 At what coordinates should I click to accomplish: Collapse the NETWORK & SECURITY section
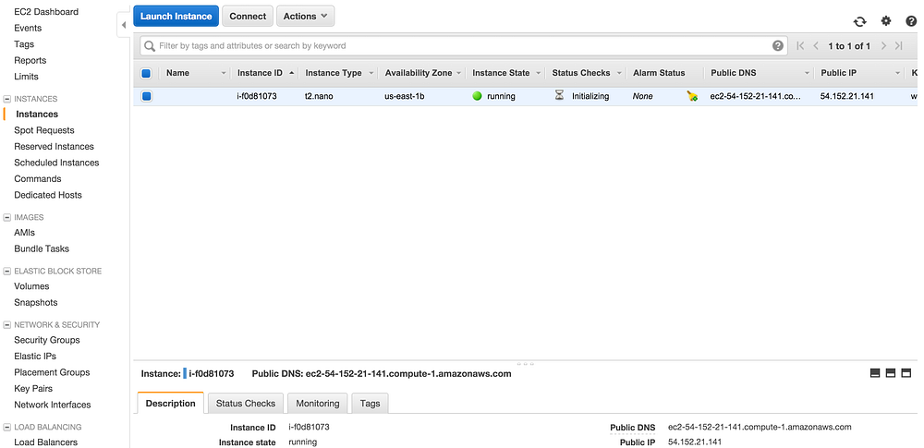pyautogui.click(x=7, y=325)
